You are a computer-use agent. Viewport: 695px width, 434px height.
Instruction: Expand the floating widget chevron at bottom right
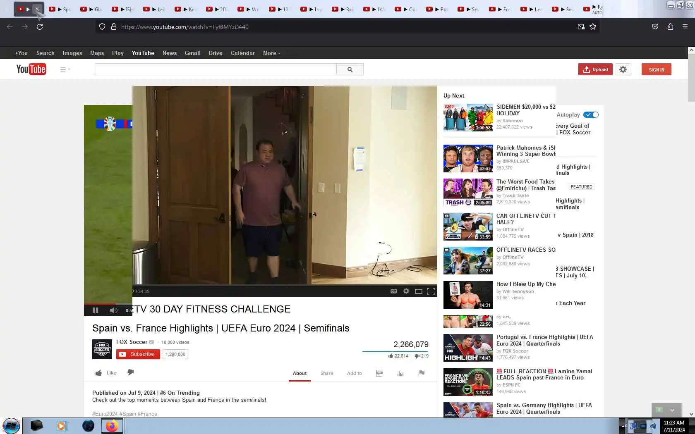pos(672,410)
